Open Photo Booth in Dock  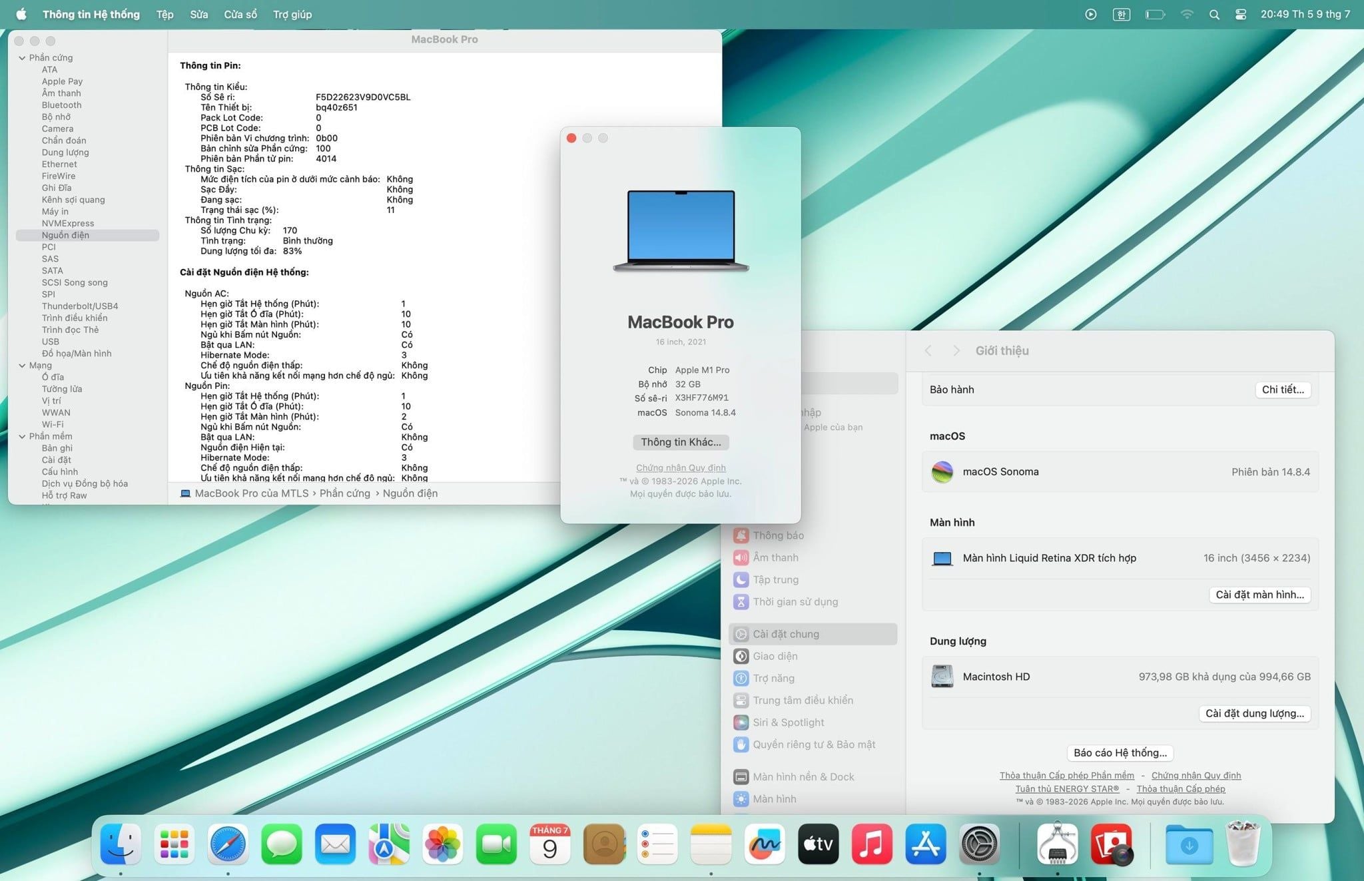pyautogui.click(x=1112, y=844)
